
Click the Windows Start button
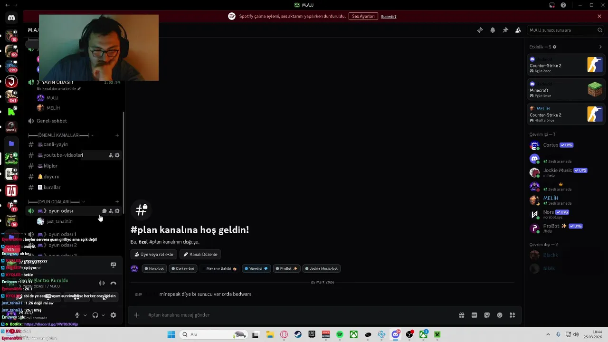click(x=171, y=334)
